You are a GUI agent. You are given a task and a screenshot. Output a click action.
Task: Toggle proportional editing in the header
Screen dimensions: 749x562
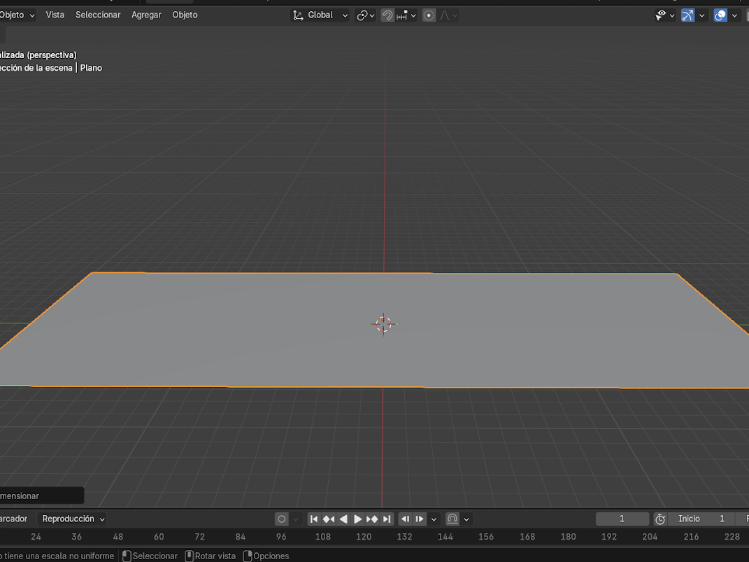tap(429, 15)
